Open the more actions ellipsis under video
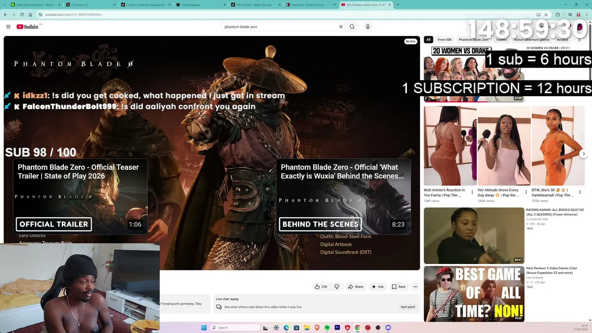Image resolution: width=592 pixels, height=333 pixels. click(x=415, y=287)
